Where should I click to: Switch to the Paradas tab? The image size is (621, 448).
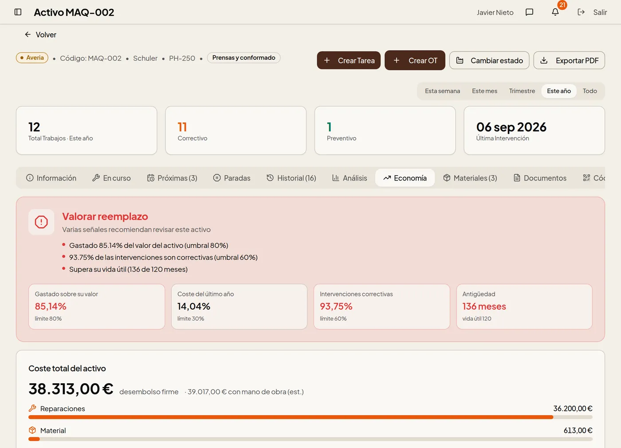[232, 178]
